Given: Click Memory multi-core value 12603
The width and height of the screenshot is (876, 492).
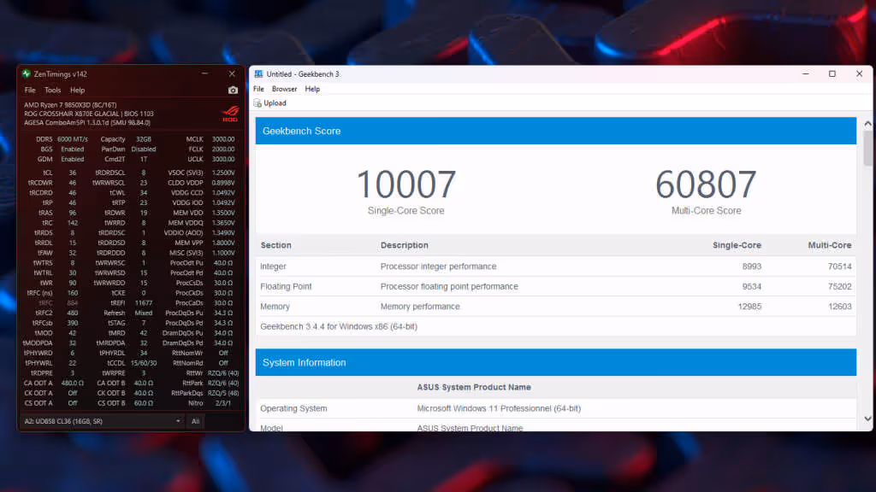Looking at the screenshot, I should coord(840,307).
